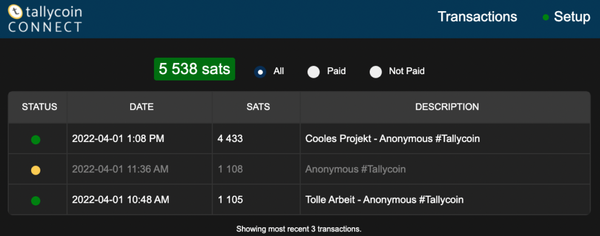Select the Not Paid filter radio button
Screen dimensions: 600x236
pyautogui.click(x=376, y=72)
